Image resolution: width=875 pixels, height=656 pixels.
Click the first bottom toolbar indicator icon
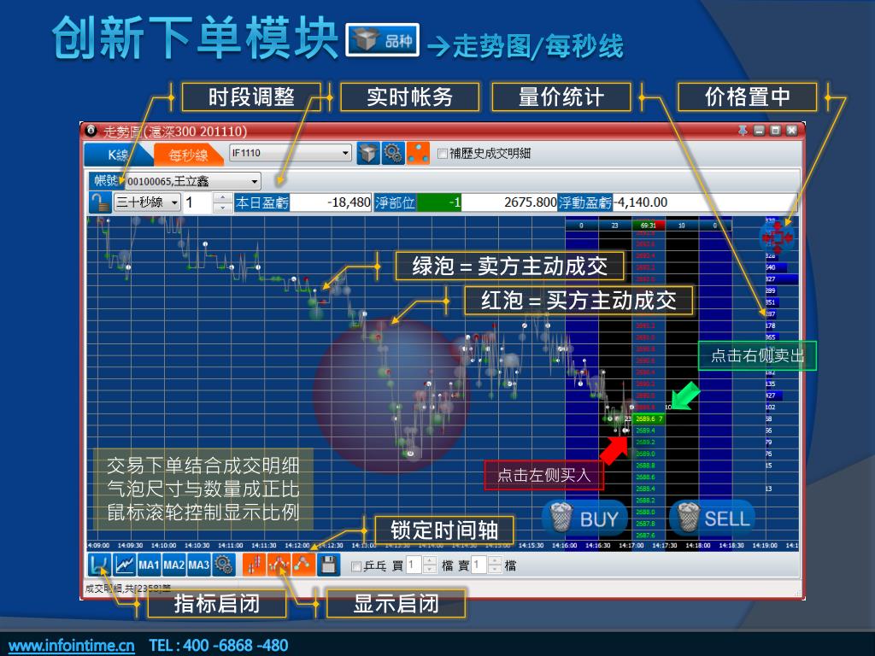point(99,565)
